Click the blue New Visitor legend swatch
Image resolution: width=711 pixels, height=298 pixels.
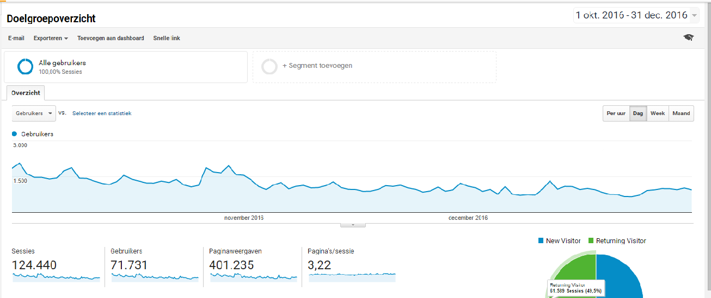[541, 240]
